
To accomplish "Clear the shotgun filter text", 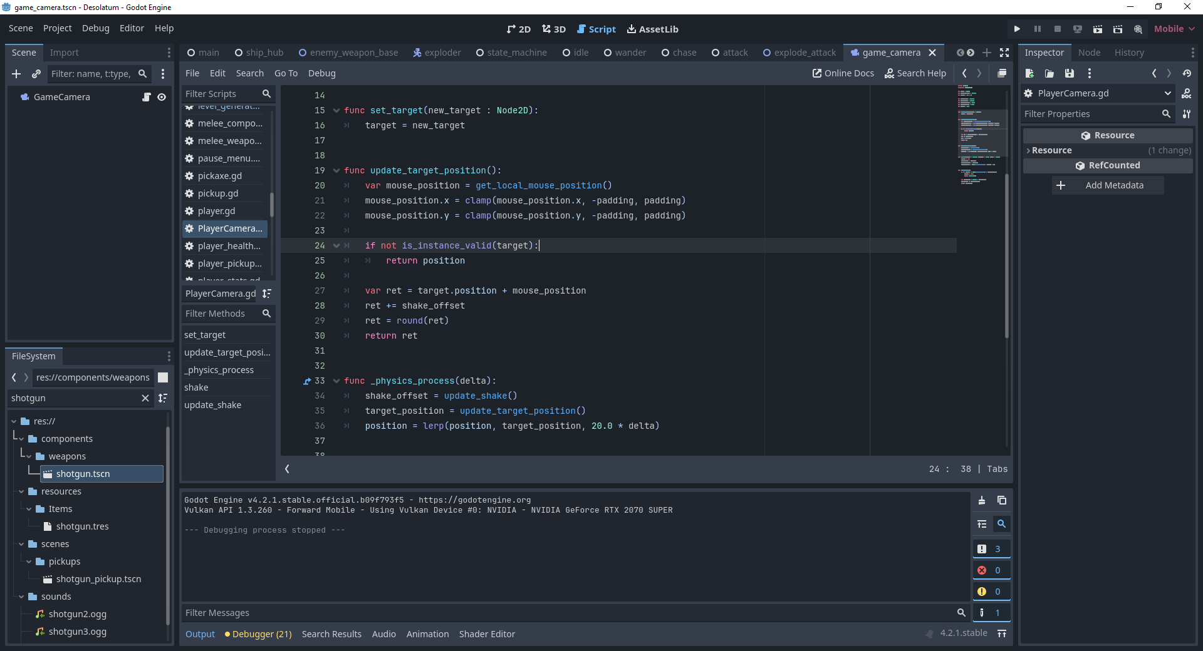I will [145, 398].
